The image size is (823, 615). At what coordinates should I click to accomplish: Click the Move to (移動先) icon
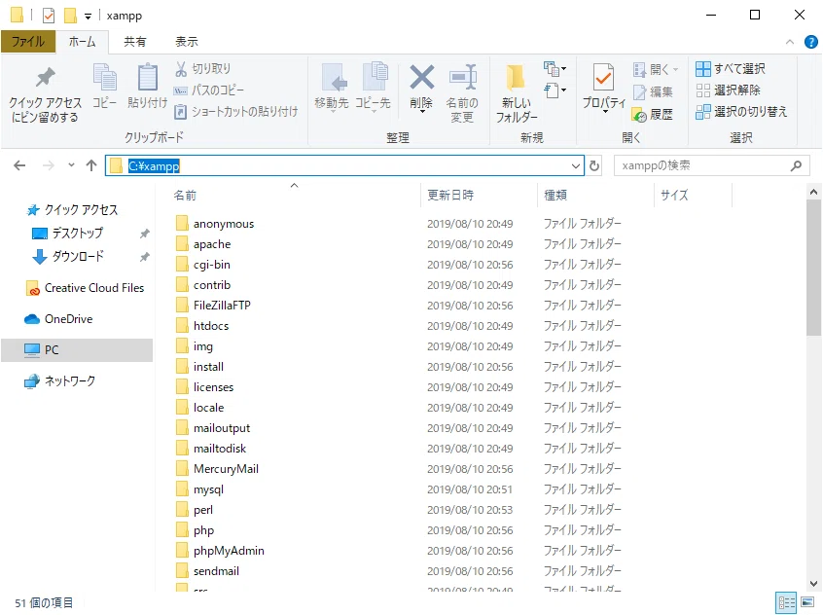(334, 78)
